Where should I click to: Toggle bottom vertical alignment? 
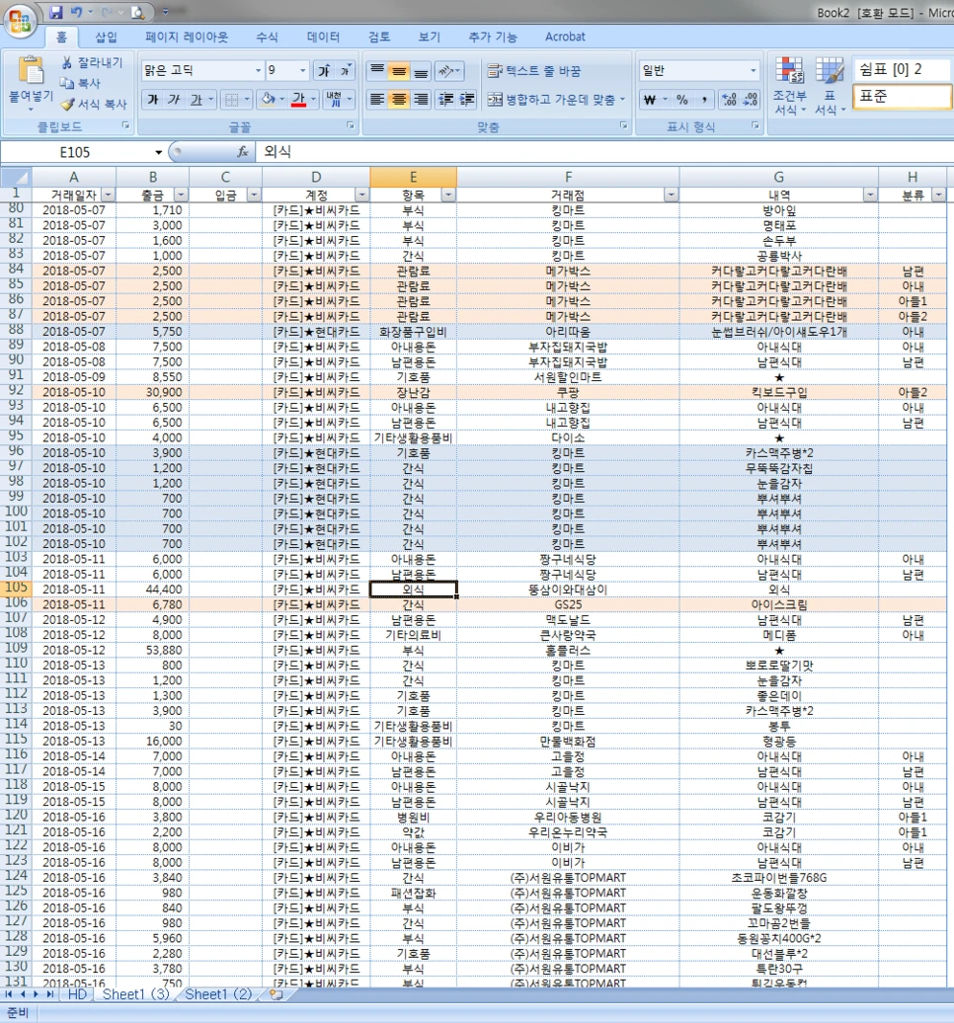point(421,70)
